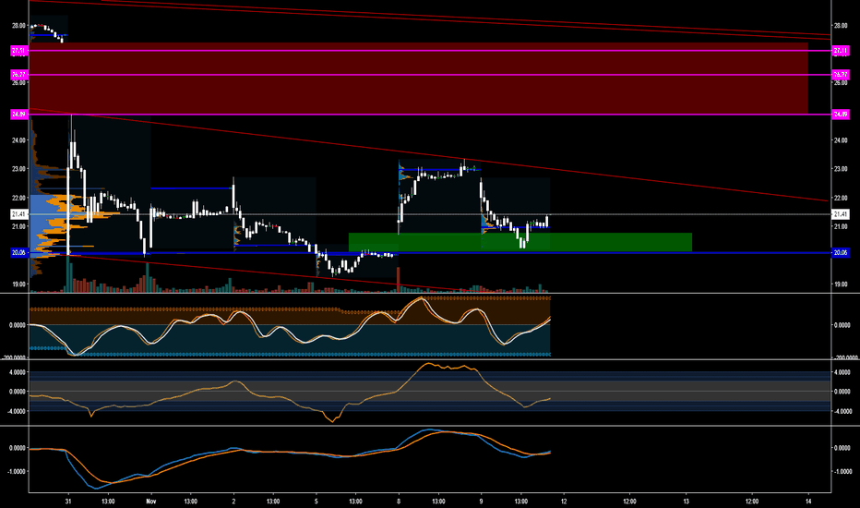Click the 12:00 label between dates 13 and 14
Viewport: 860px width, 508px height.
(x=752, y=501)
